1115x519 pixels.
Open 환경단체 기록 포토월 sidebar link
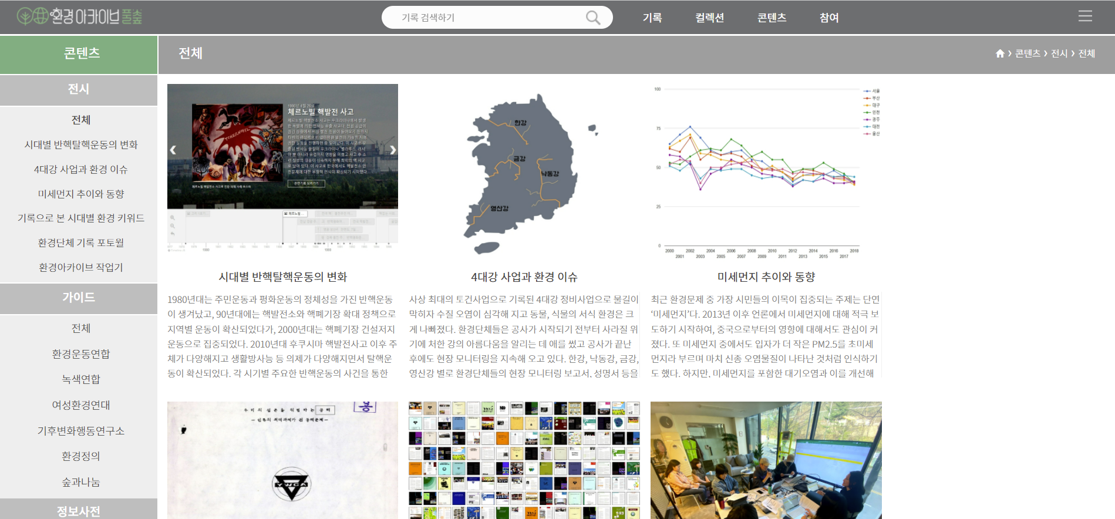click(x=81, y=242)
